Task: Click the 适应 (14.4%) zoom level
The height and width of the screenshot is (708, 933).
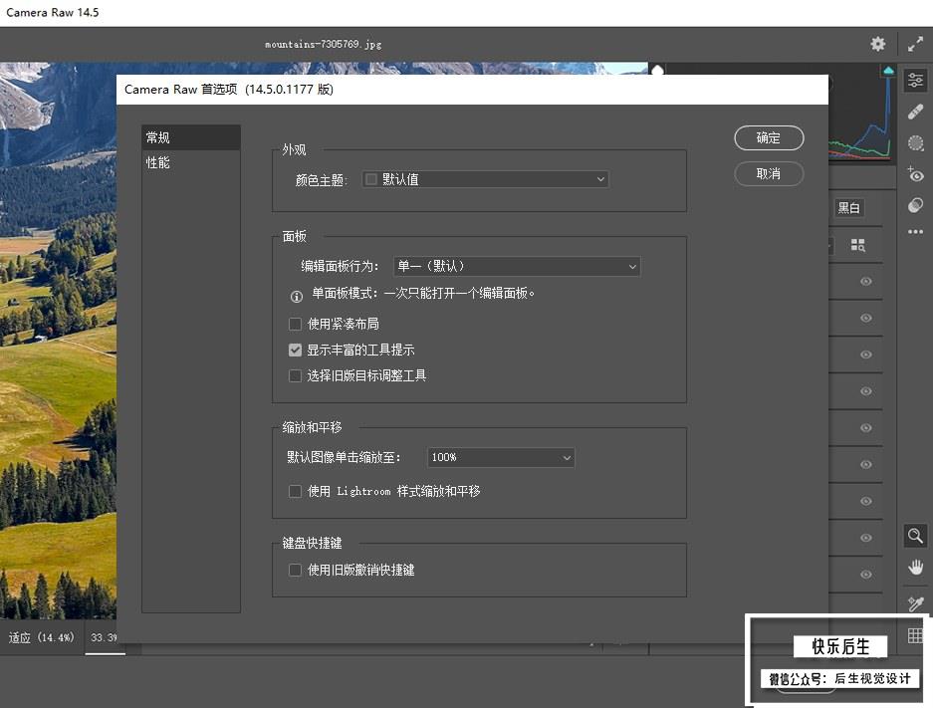Action: [41, 637]
